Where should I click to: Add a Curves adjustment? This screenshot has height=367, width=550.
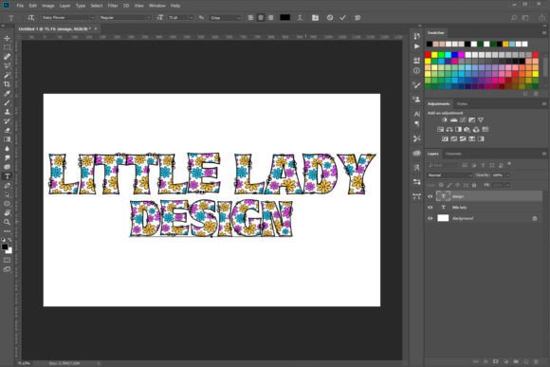click(463, 120)
